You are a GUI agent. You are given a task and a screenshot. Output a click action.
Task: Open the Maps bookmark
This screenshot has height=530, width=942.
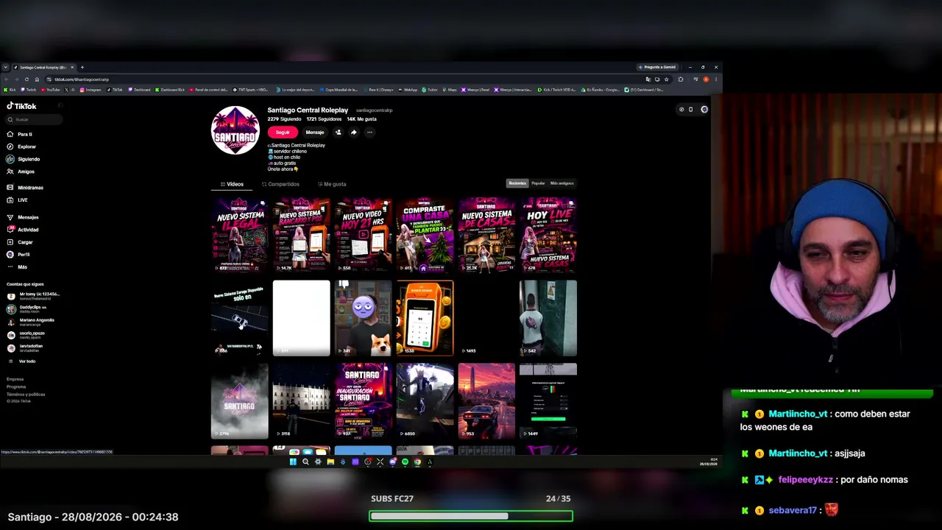coord(450,90)
